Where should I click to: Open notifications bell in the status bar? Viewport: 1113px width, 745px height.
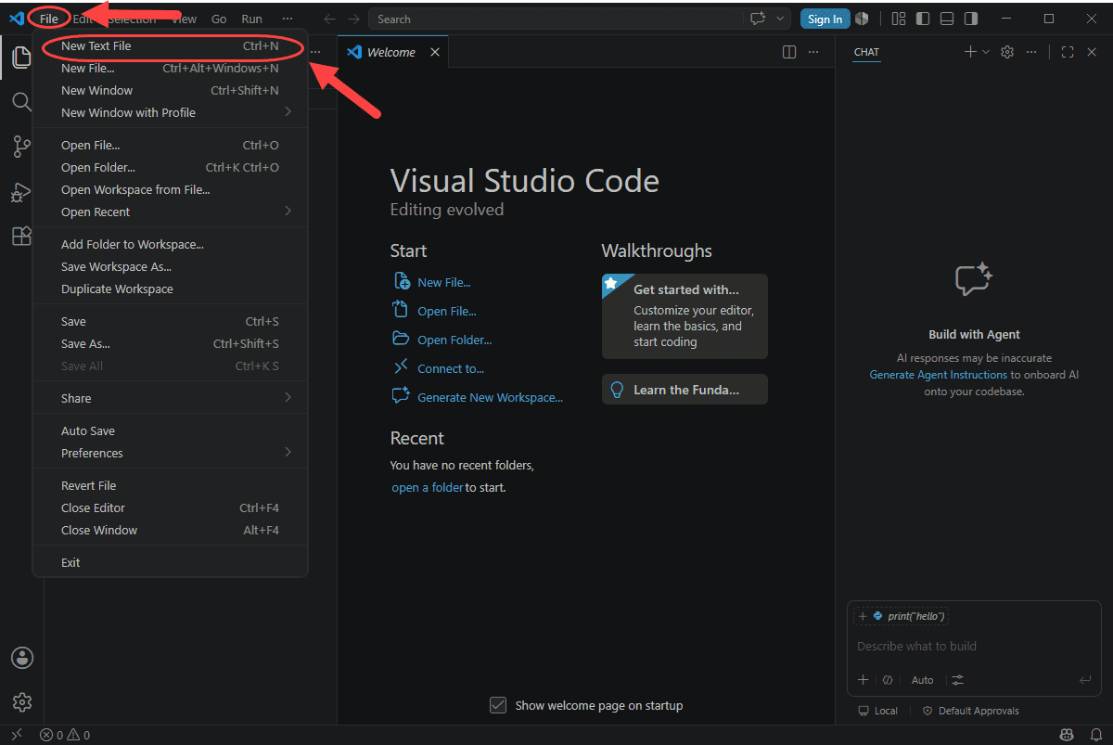1095,735
